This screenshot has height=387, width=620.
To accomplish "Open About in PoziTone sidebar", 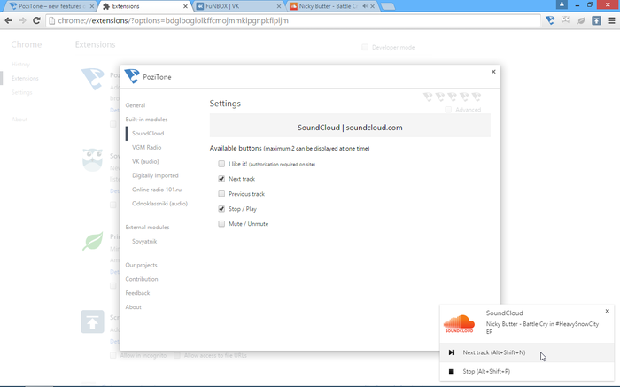I will 133,307.
